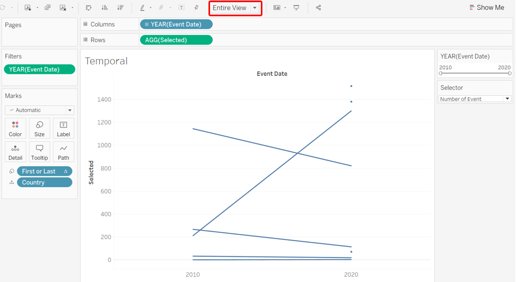Click the Clear Sheet icon
The image size is (517, 282).
(63, 8)
